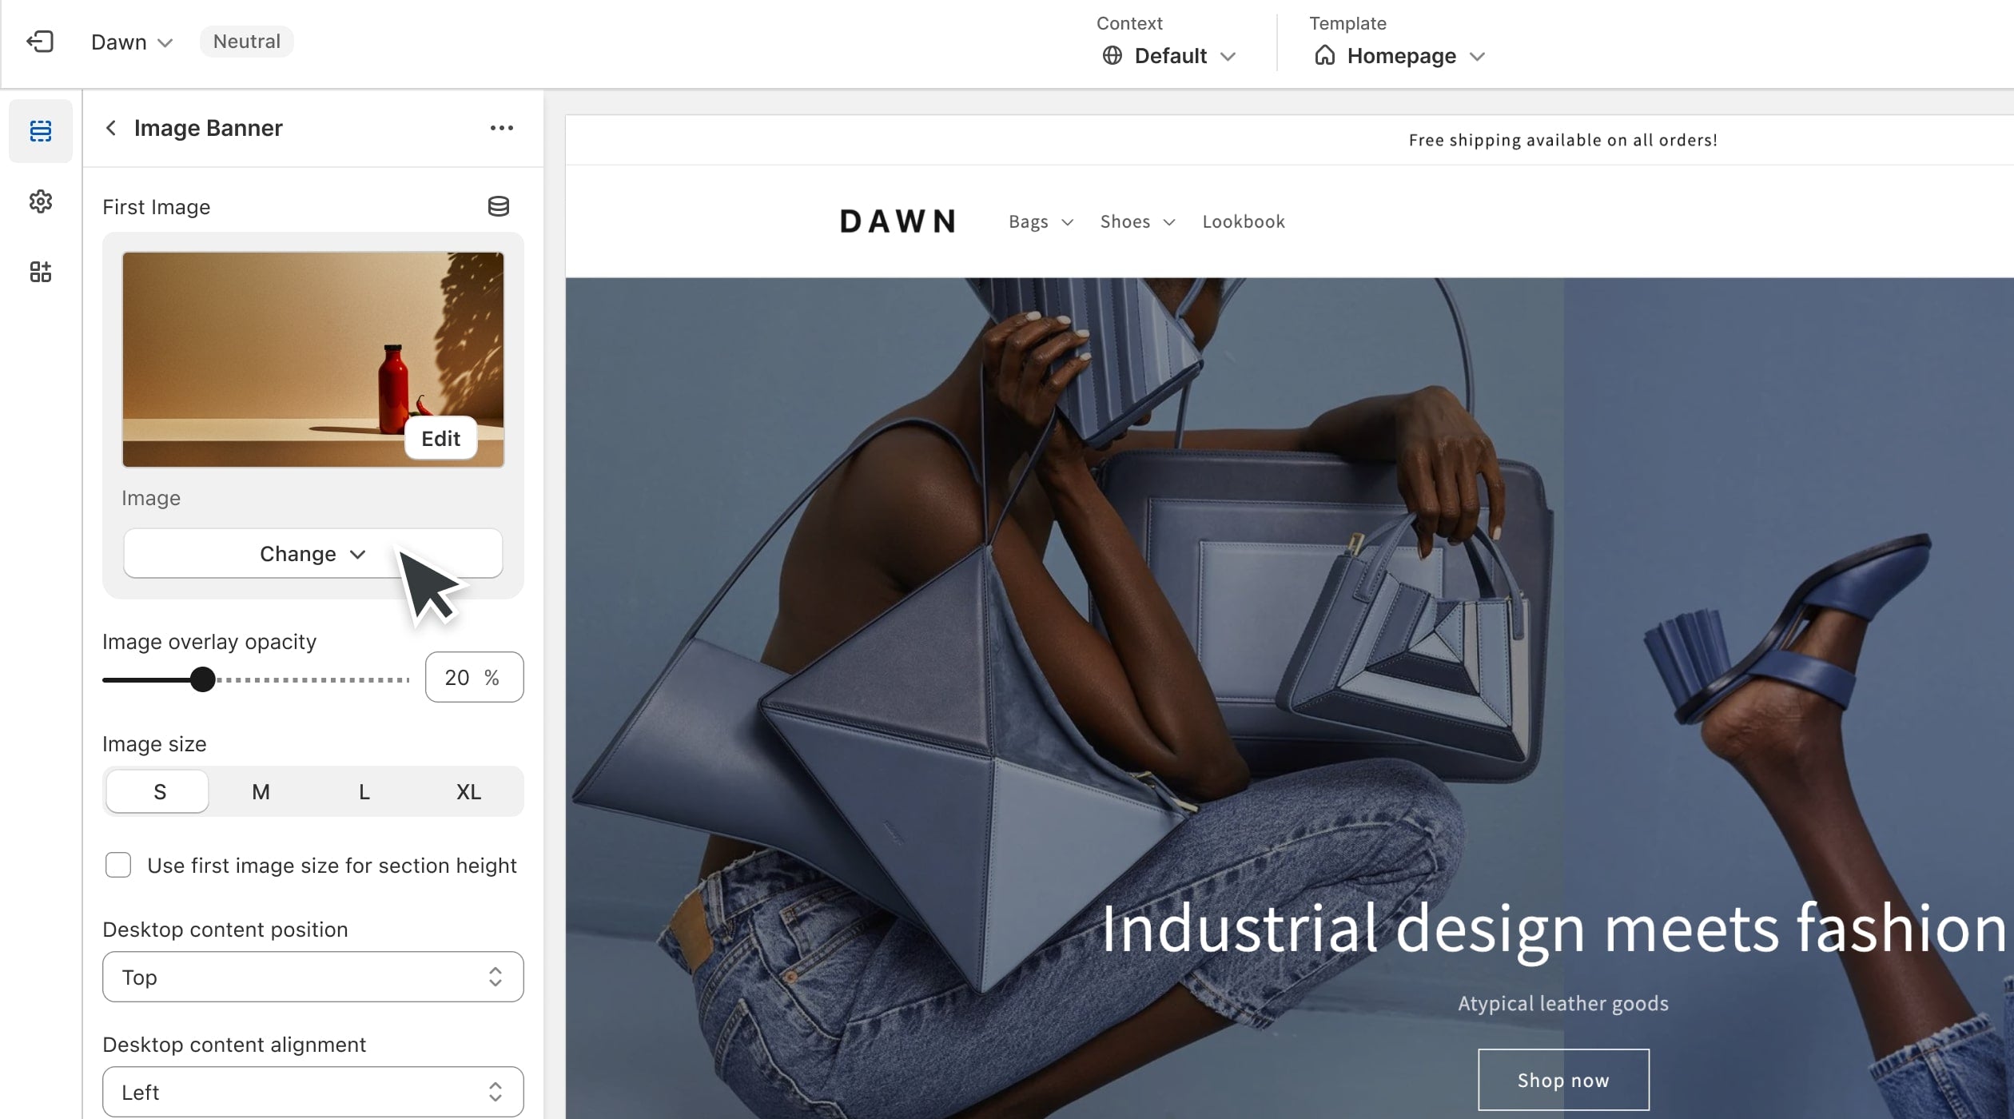This screenshot has width=2014, height=1119.
Task: Open the Bags navigation menu
Action: (1040, 221)
